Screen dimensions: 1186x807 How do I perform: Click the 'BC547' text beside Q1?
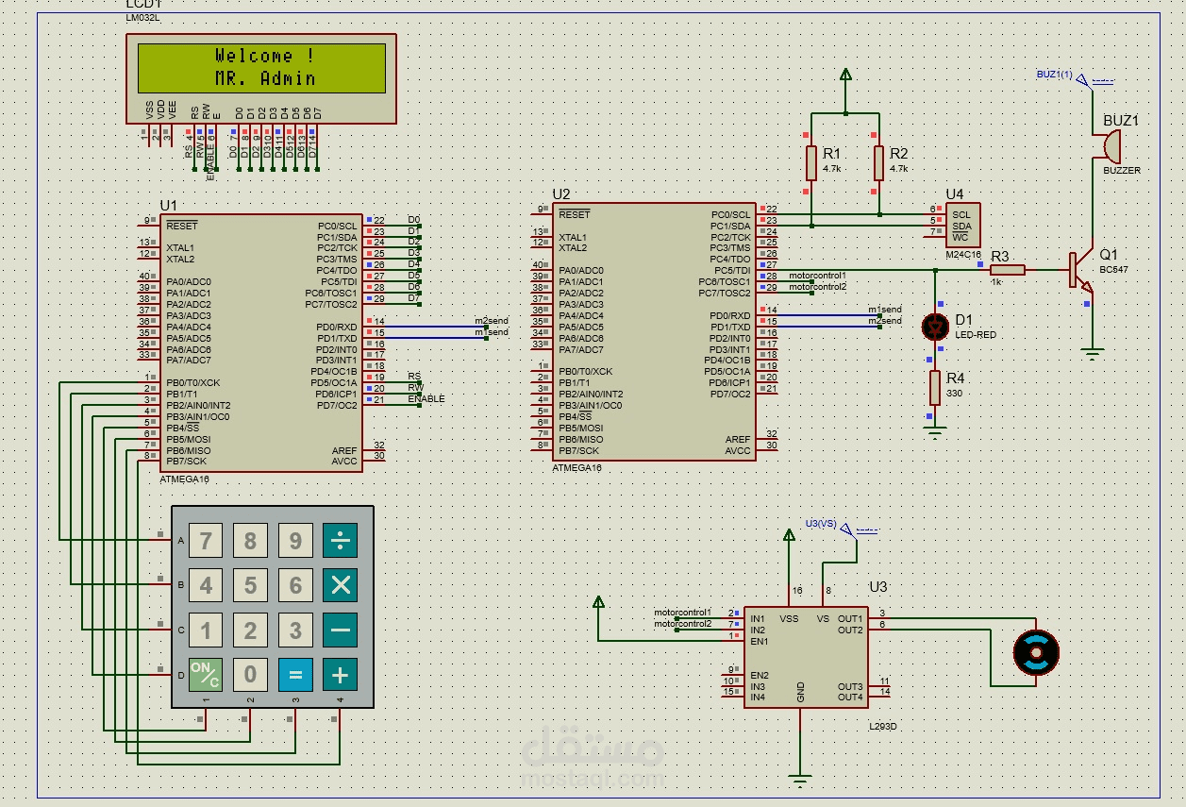click(x=1113, y=270)
